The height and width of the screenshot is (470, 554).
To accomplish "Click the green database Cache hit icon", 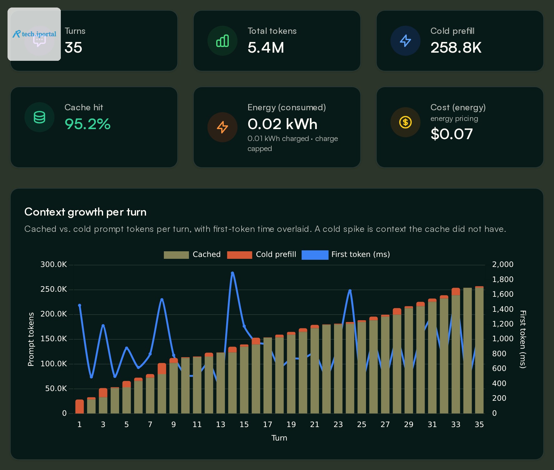I will point(39,117).
